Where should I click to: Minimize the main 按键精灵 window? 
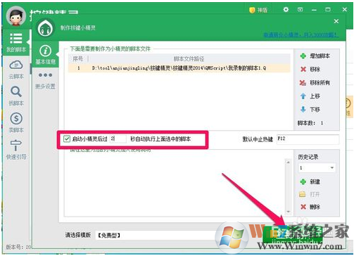pos(314,10)
